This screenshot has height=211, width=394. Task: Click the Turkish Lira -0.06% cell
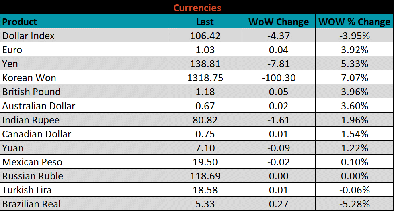[354, 190]
